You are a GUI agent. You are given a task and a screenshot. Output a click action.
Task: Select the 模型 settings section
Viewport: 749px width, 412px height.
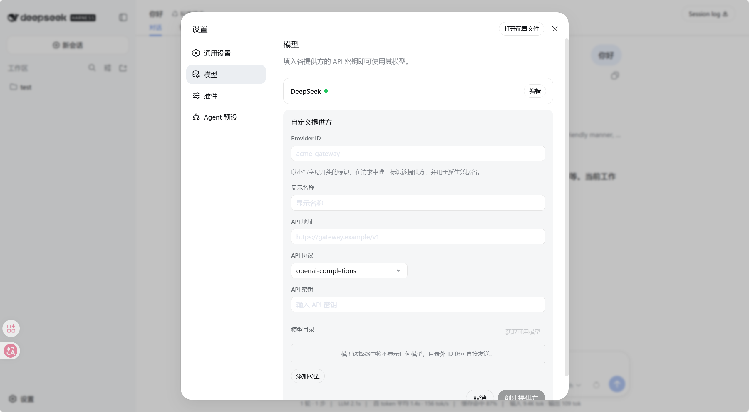click(226, 74)
